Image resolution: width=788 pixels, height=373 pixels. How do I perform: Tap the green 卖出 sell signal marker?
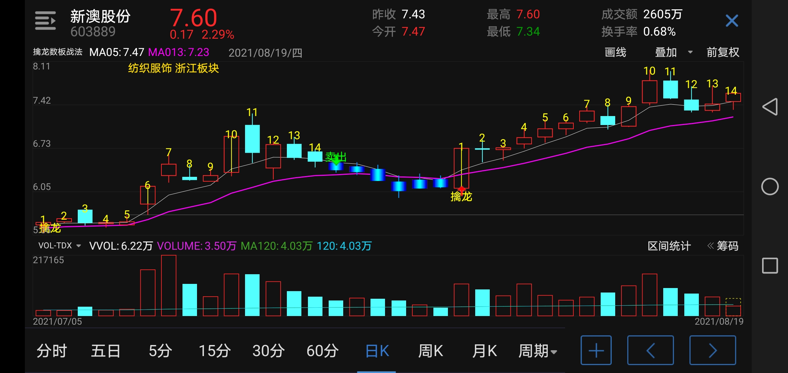coord(335,157)
